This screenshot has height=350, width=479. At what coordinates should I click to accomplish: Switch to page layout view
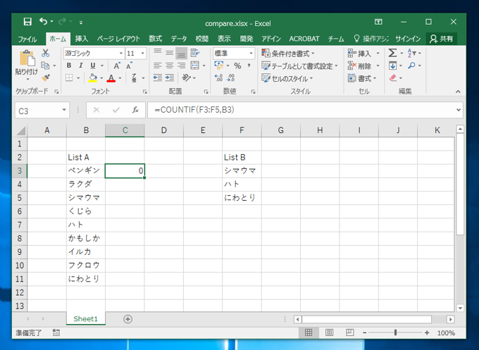[x=330, y=332]
